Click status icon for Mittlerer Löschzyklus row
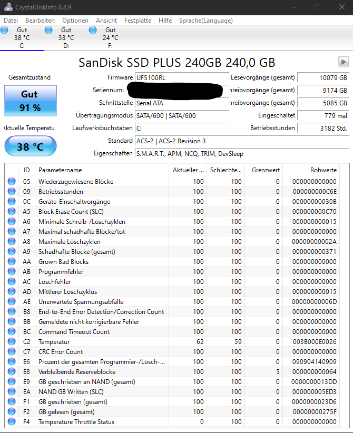Image resolution: width=353 pixels, height=433 pixels. point(12,292)
